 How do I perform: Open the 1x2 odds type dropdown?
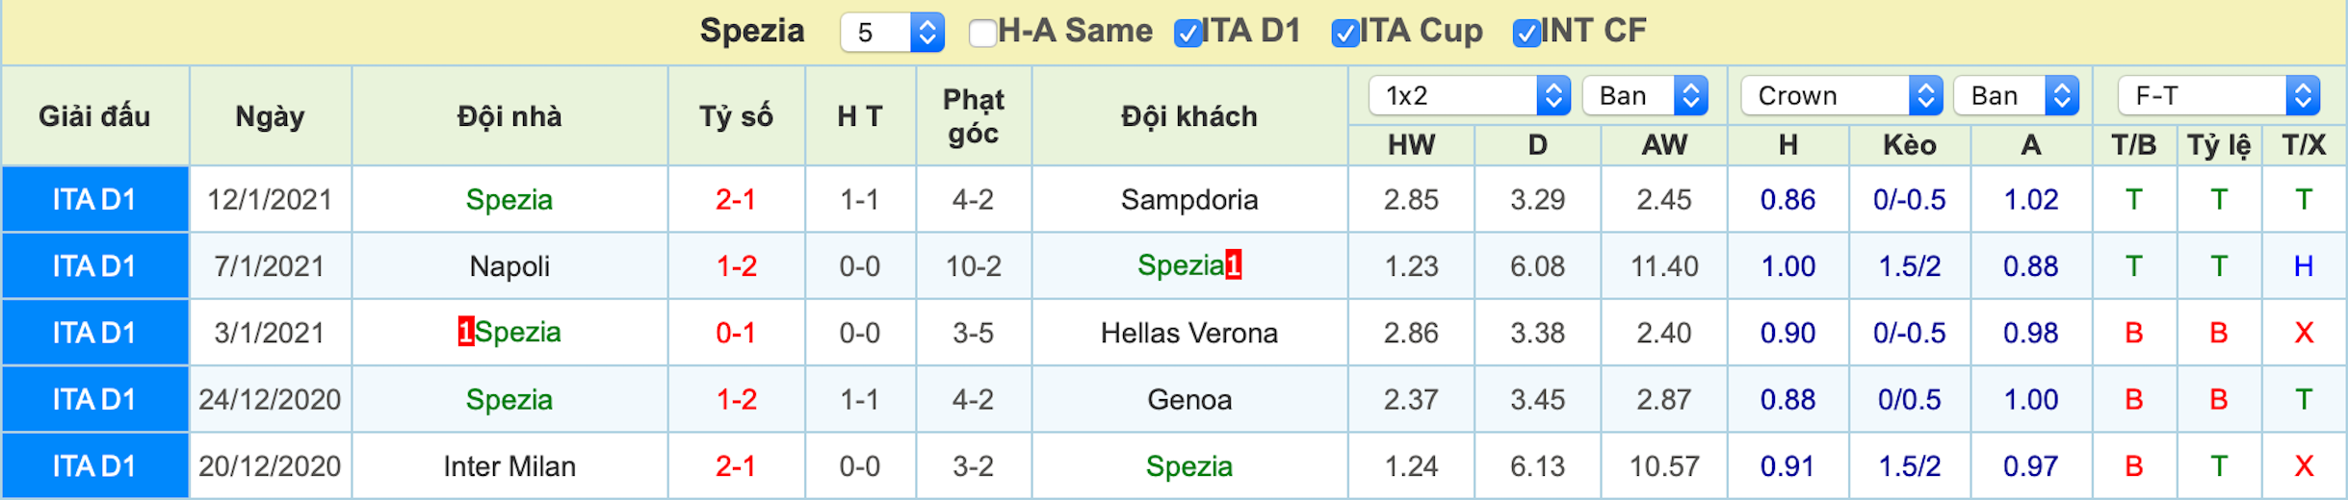click(1470, 95)
